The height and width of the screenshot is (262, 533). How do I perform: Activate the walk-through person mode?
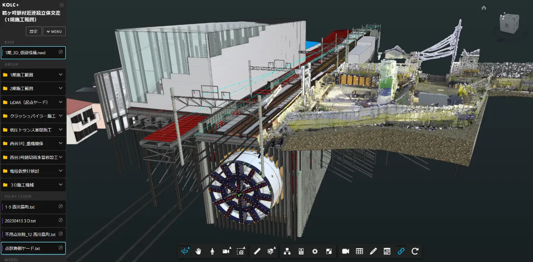click(x=212, y=251)
